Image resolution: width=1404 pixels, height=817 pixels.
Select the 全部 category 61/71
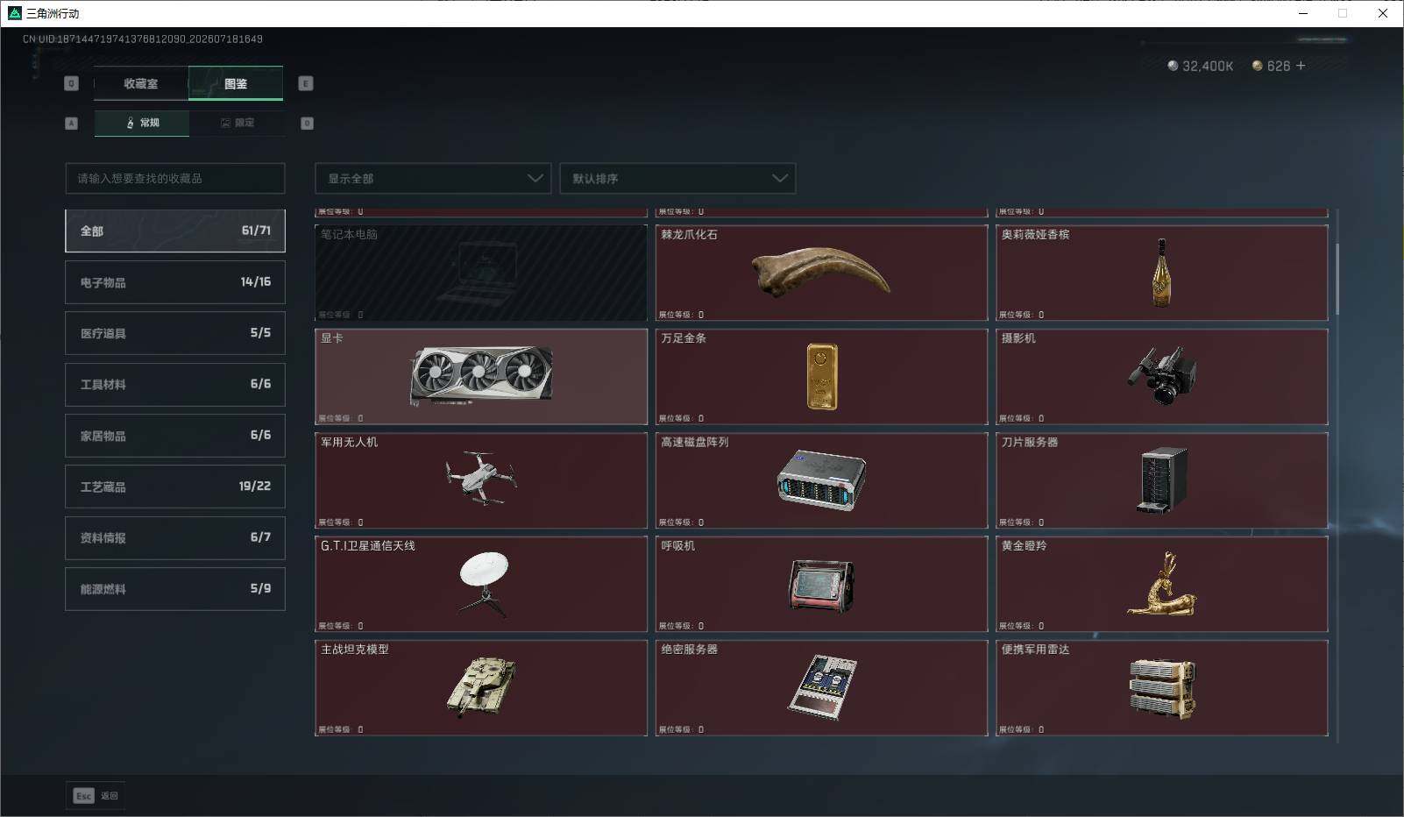click(x=175, y=231)
